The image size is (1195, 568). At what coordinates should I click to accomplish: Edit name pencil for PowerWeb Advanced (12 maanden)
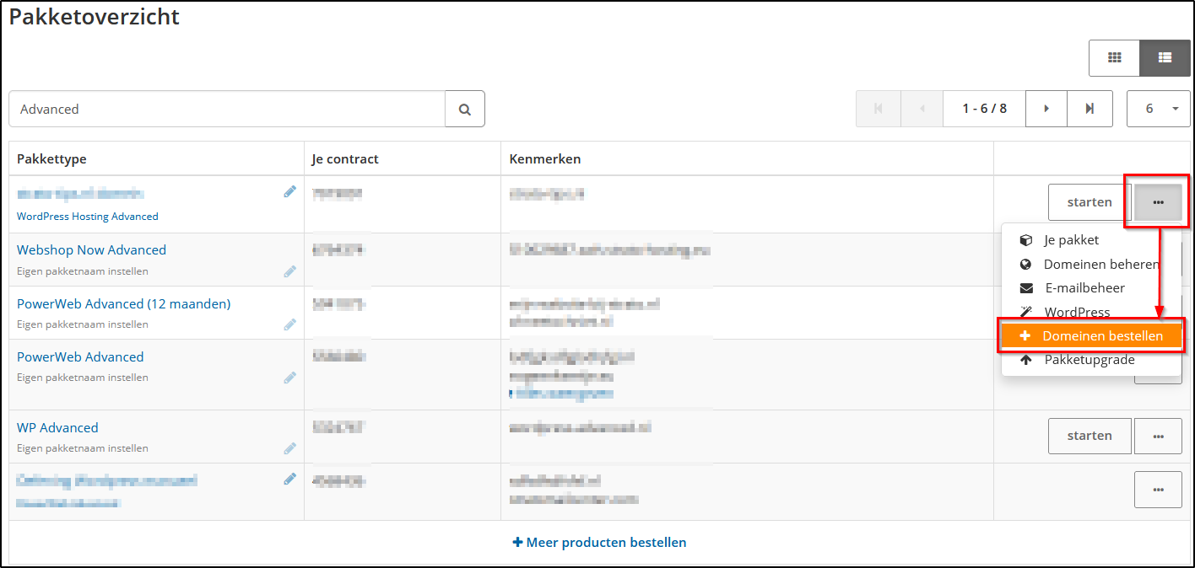pos(290,324)
